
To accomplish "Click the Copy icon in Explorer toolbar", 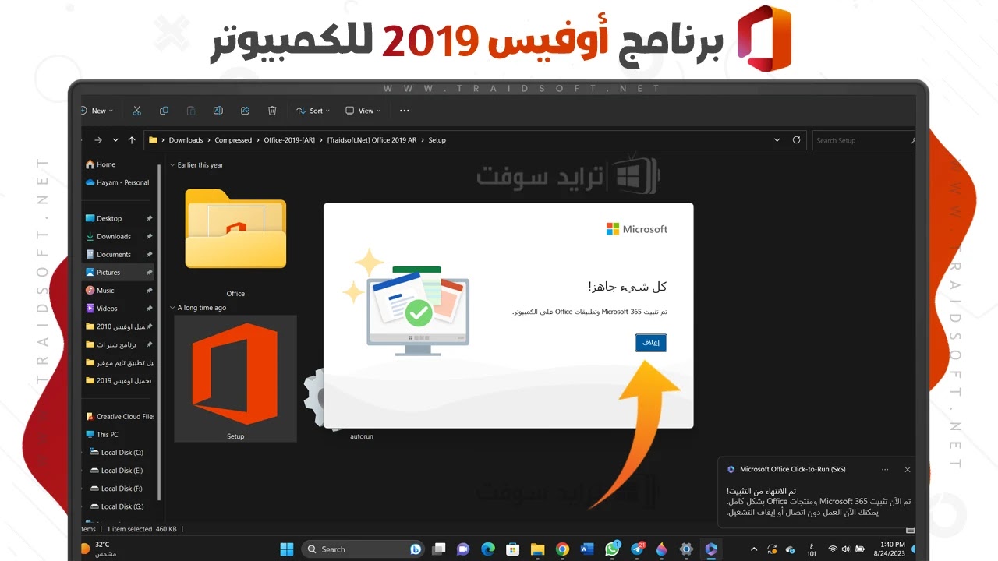I will coord(164,111).
